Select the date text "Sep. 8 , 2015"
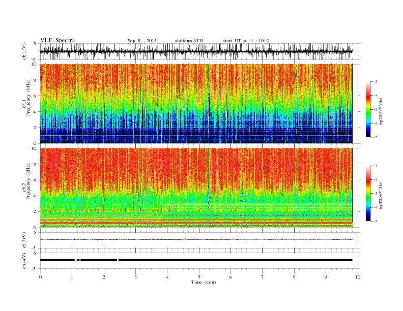 (142, 41)
